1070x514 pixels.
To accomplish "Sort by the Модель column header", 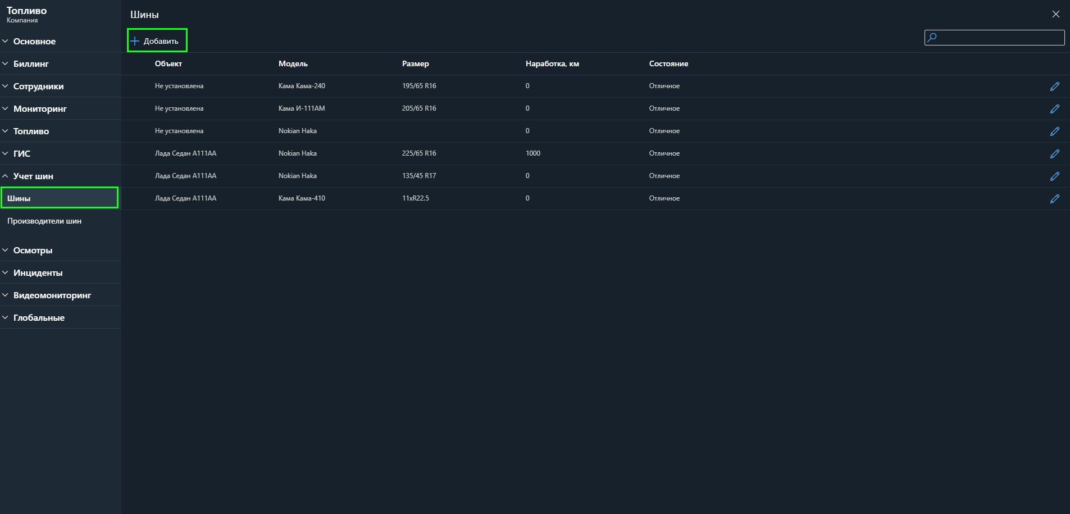I will coord(293,64).
